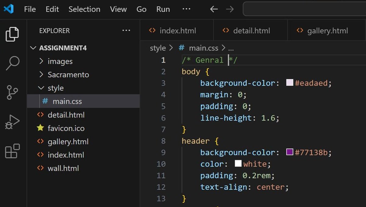Open the Source Control view icon
The height and width of the screenshot is (207, 366).
[13, 92]
